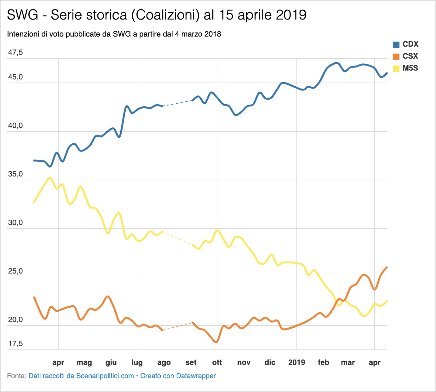The height and width of the screenshot is (392, 436).
Task: Open the Creato con Datawrapper link
Action: coord(178,376)
